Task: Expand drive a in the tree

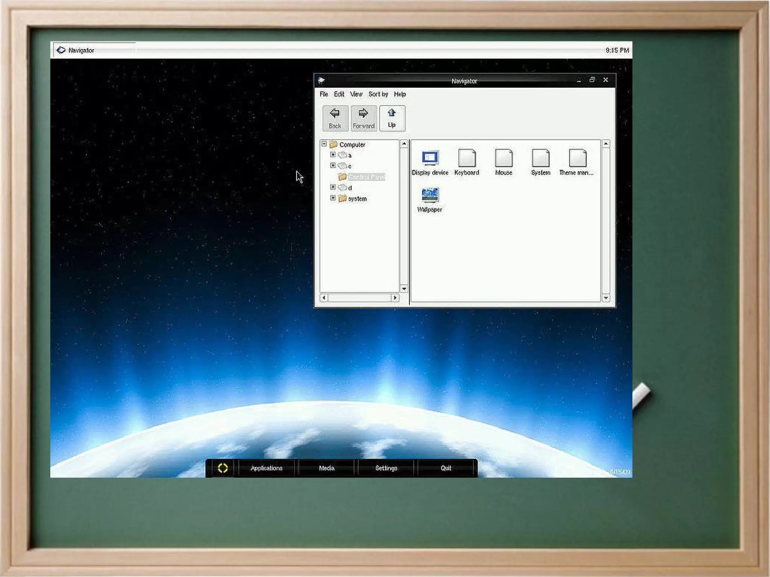Action: (x=333, y=154)
